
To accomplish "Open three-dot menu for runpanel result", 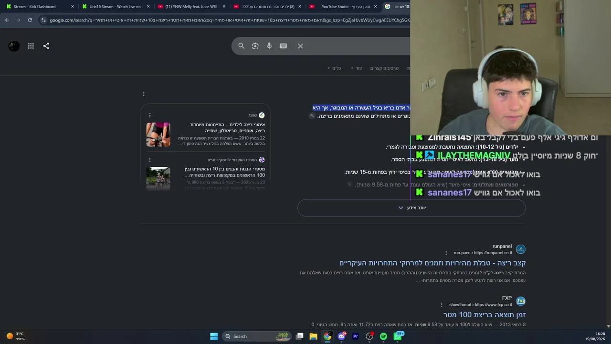I will pos(446,253).
